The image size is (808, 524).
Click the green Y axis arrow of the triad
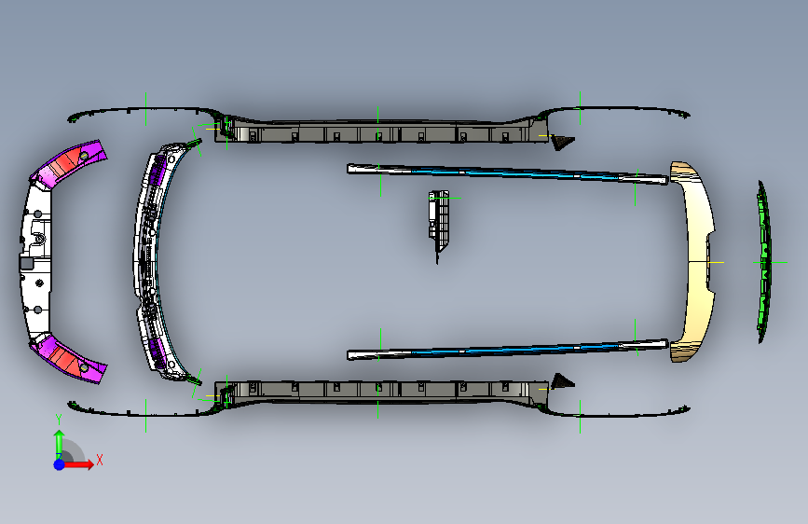[60, 445]
